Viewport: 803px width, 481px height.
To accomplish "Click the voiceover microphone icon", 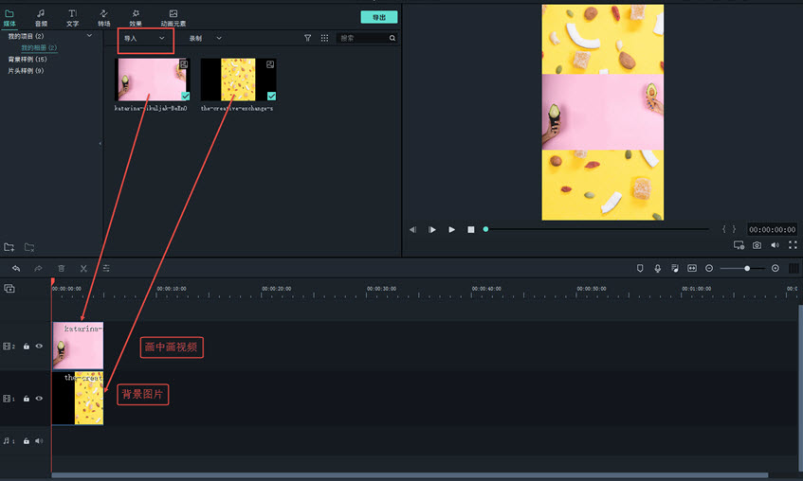I will click(657, 269).
